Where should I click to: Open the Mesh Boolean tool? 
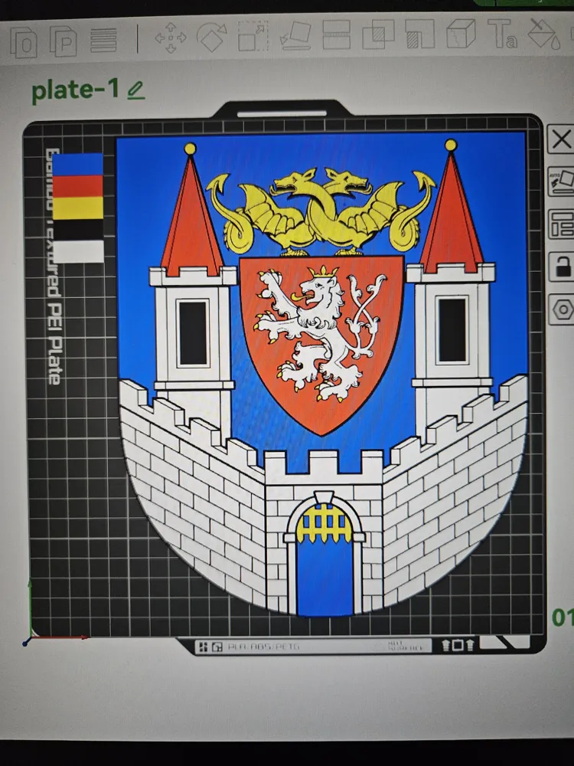tap(378, 34)
